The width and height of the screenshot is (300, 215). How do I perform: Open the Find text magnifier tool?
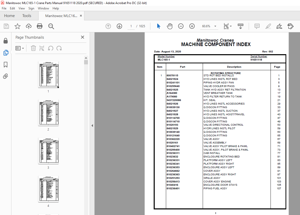[51, 26]
